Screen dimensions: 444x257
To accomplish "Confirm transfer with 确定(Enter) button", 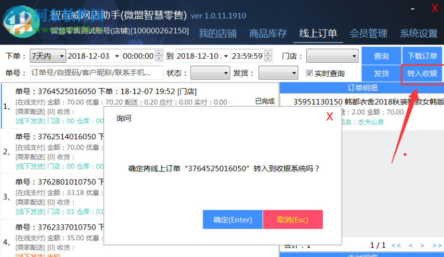I will point(233,219).
